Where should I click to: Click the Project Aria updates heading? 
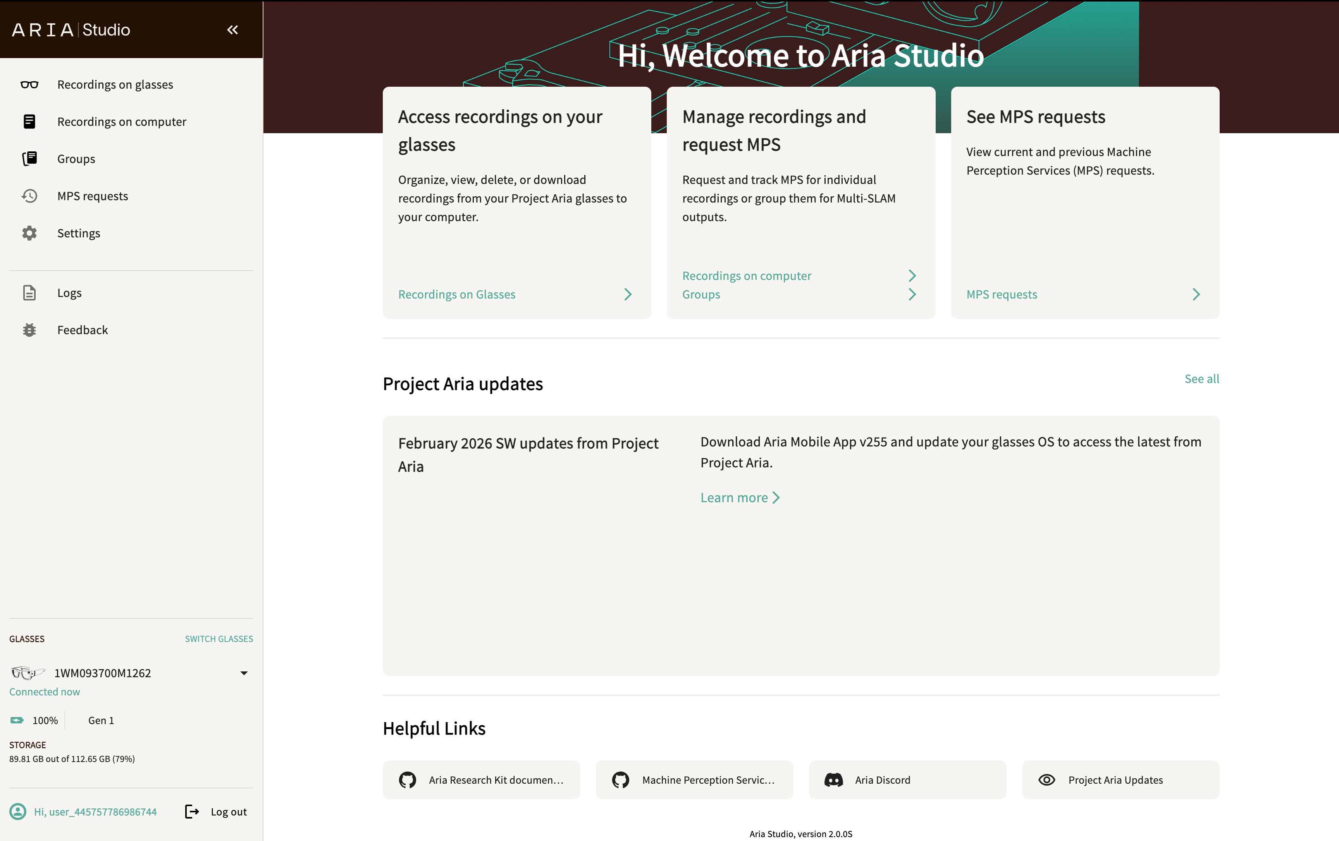(463, 384)
